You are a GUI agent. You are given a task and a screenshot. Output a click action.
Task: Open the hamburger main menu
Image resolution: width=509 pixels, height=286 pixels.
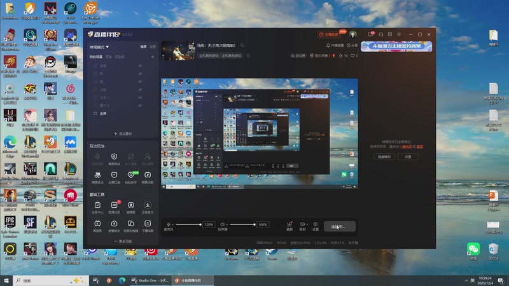pyautogui.click(x=399, y=34)
